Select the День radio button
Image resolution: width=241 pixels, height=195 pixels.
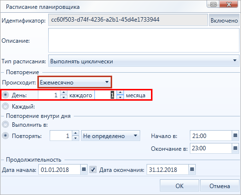[x=5, y=95]
